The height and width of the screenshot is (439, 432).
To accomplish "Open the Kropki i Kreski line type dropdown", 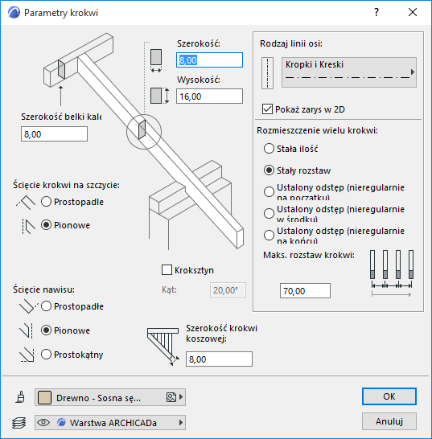I will pyautogui.click(x=349, y=72).
